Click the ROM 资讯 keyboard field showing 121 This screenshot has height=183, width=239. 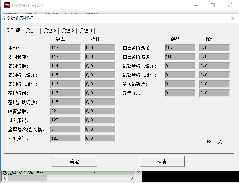[x=65, y=138]
